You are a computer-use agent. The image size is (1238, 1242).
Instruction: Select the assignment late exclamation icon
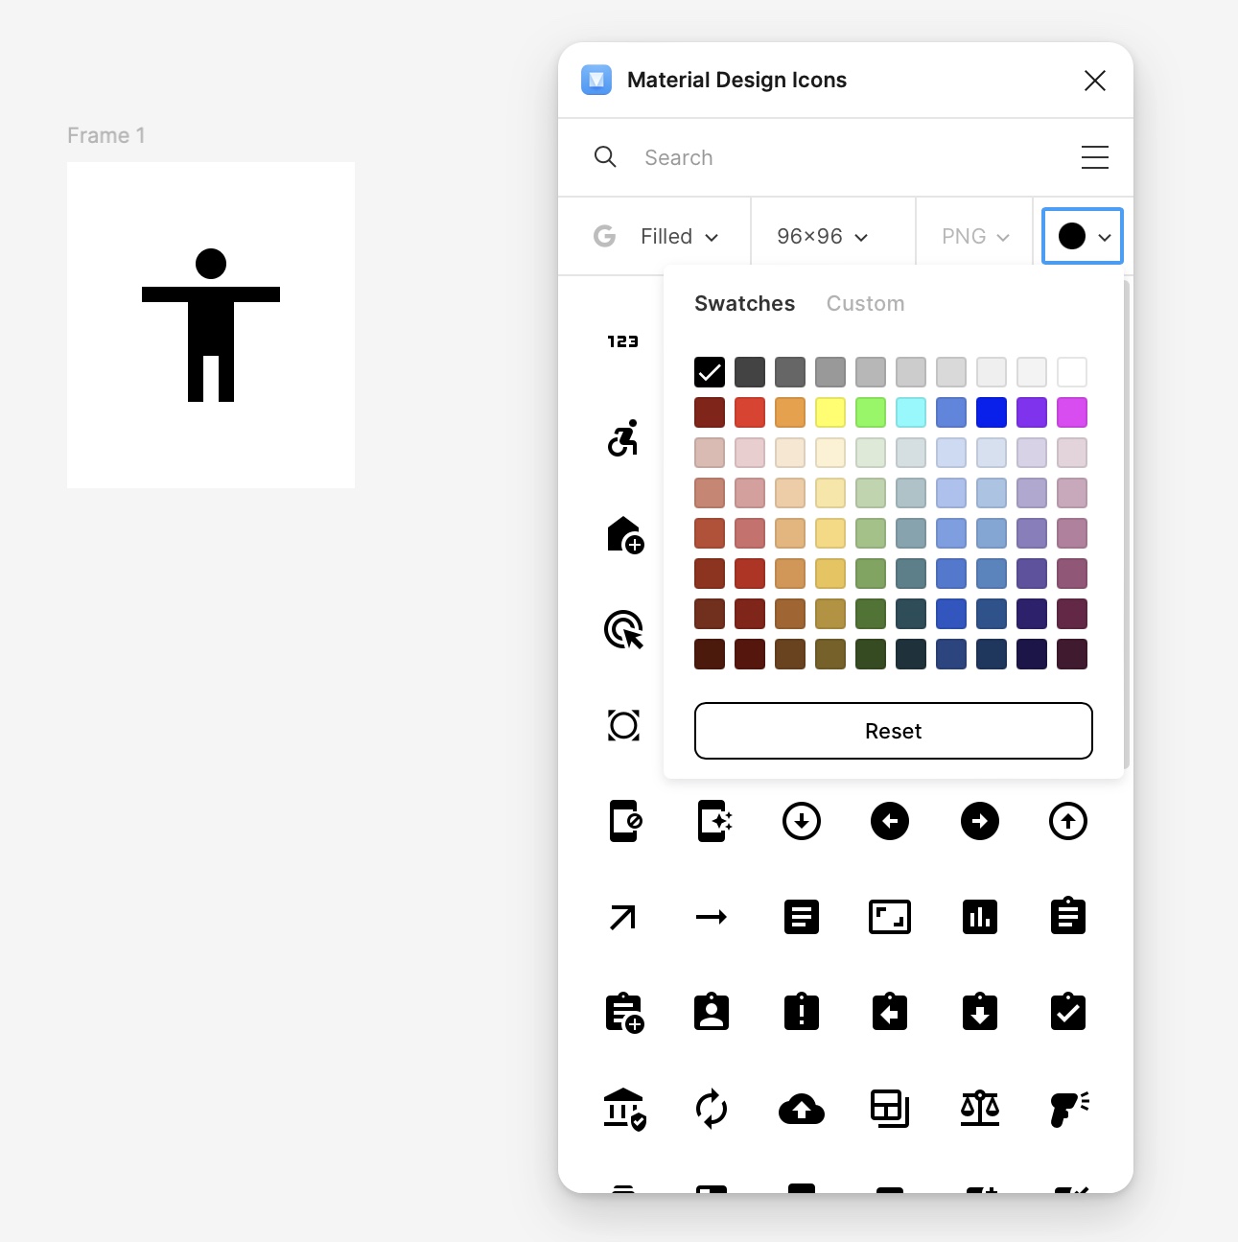tap(802, 1012)
